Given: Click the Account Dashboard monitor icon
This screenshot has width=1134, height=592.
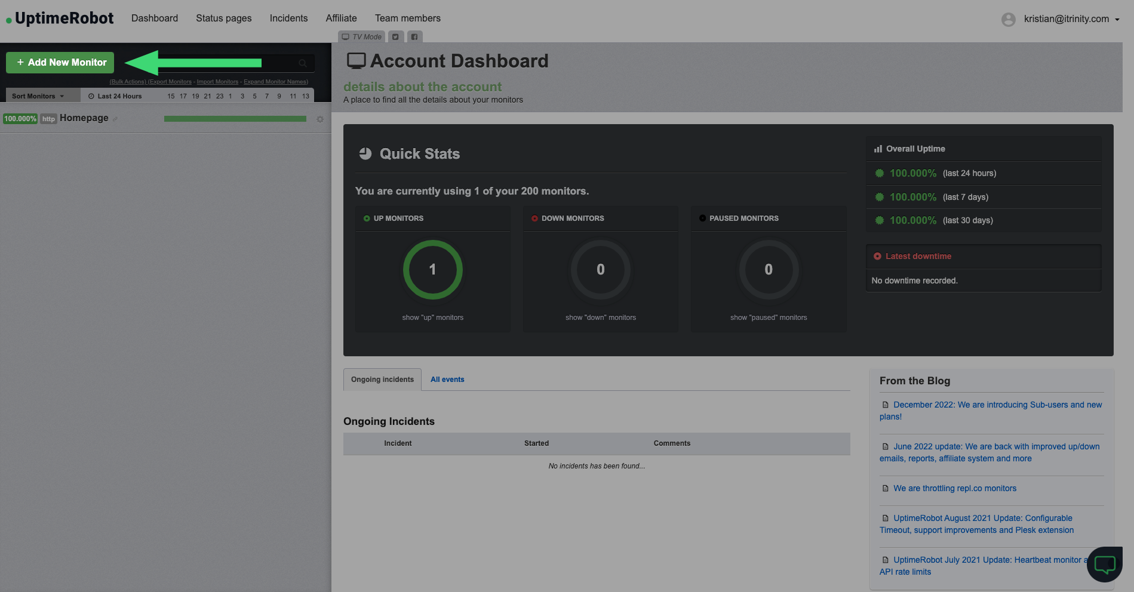Looking at the screenshot, I should pos(357,61).
